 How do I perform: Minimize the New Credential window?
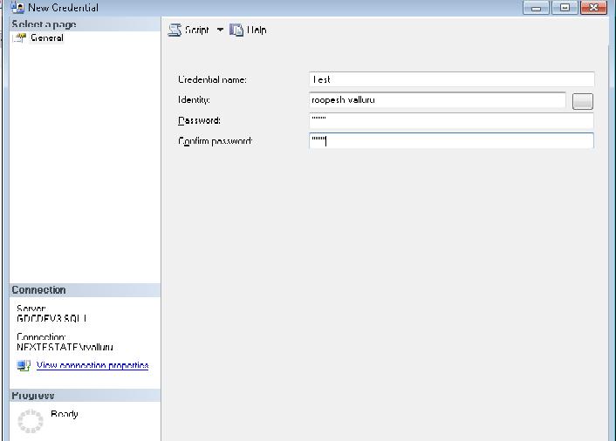[537, 8]
